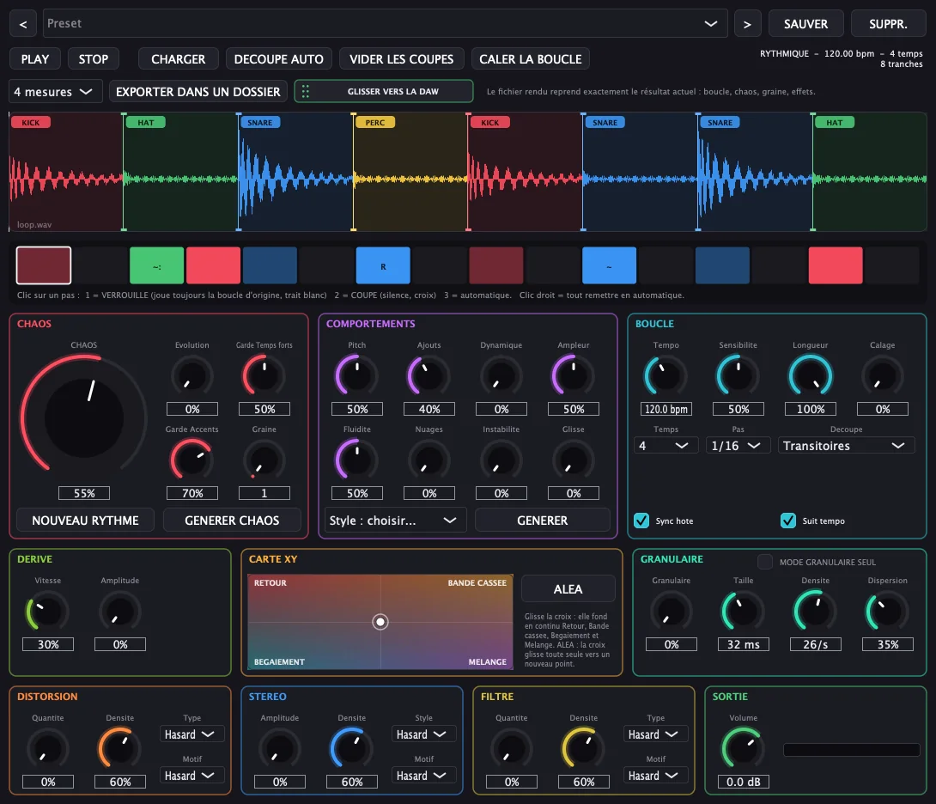Click GENERER in Comportements panel
Viewport: 936px width, 804px height.
tap(543, 521)
